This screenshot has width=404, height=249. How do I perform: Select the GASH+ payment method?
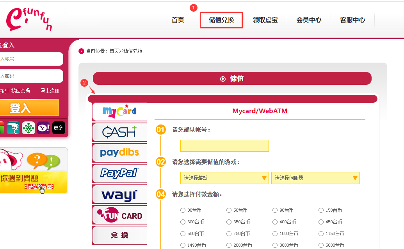point(119,132)
